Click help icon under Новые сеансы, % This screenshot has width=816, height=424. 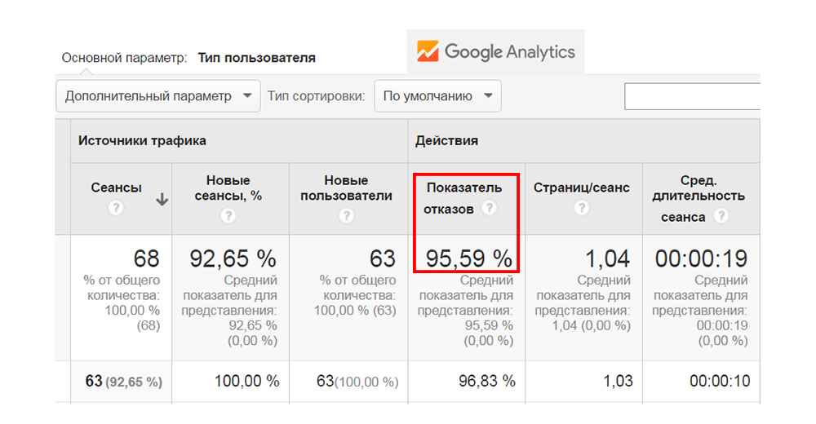click(x=228, y=216)
